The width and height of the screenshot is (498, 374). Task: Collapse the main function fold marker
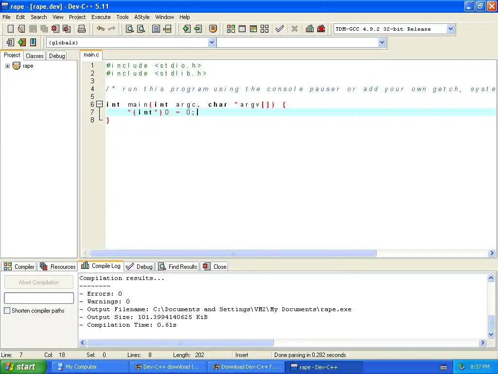click(99, 104)
